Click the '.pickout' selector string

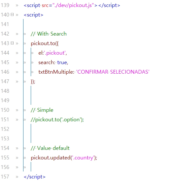click(x=55, y=53)
